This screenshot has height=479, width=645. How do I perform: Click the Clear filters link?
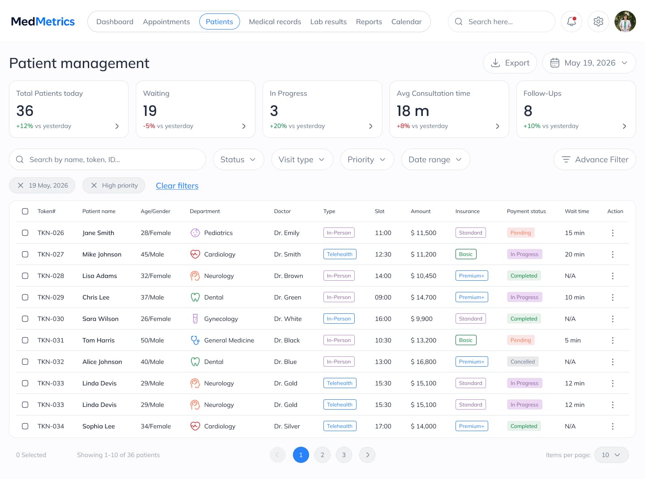pyautogui.click(x=177, y=186)
